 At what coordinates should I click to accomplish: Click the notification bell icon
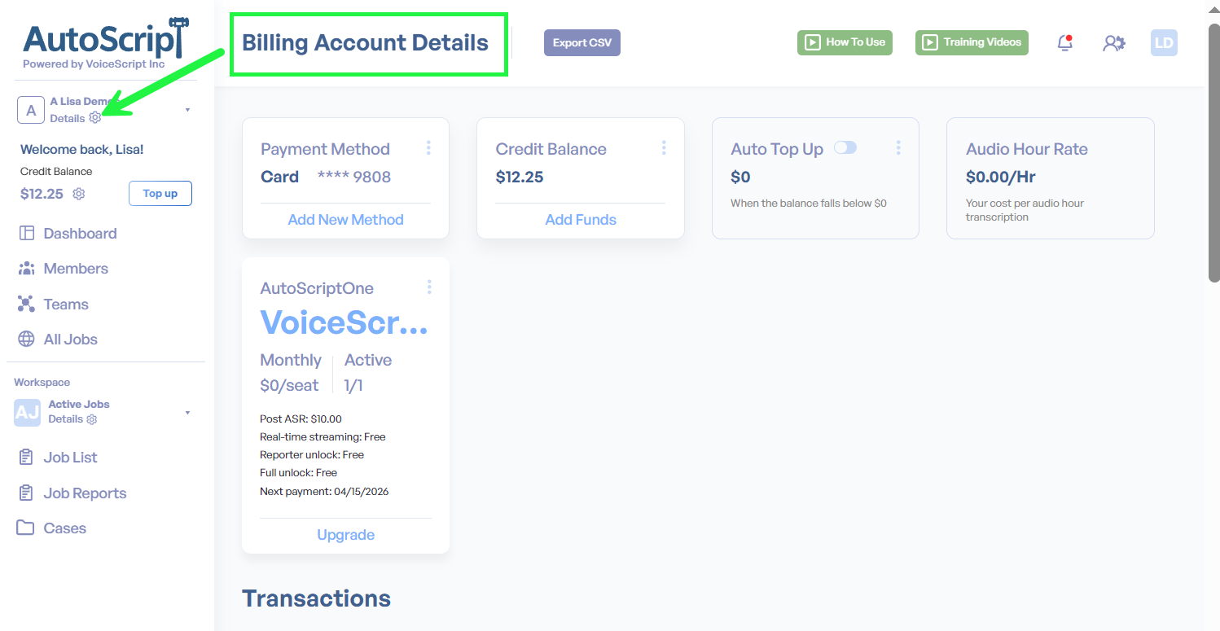1064,43
